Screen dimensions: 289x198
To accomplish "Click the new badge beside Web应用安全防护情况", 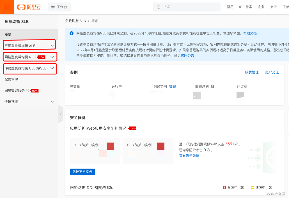I will (132, 128).
